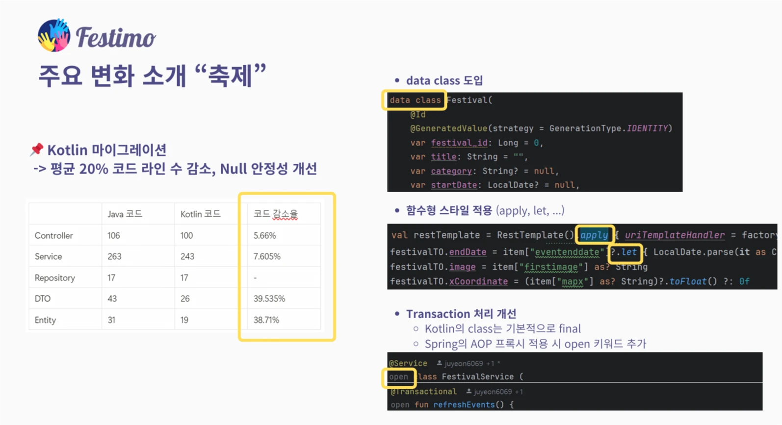
Task: Click the highlighted 'open' keyword before class FestivalService
Action: point(398,377)
